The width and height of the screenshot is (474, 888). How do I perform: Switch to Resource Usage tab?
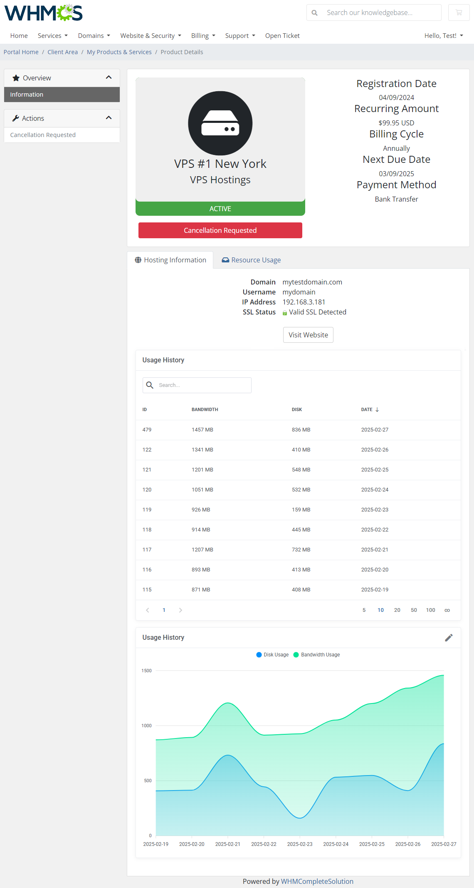[251, 260]
